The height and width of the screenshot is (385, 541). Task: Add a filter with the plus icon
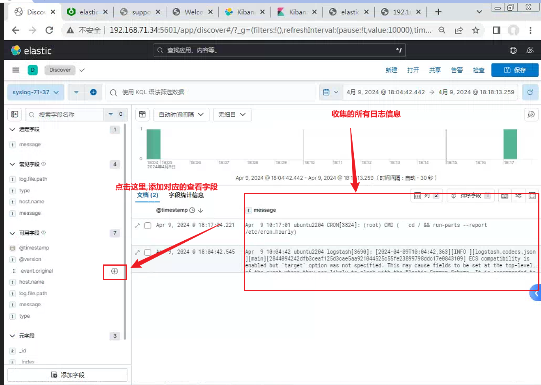click(x=93, y=92)
